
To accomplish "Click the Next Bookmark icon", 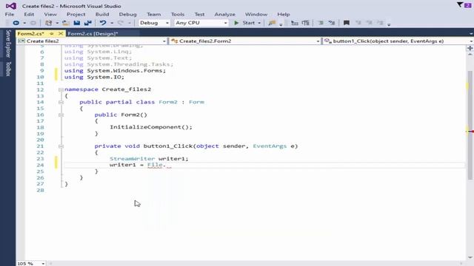I will [369, 23].
